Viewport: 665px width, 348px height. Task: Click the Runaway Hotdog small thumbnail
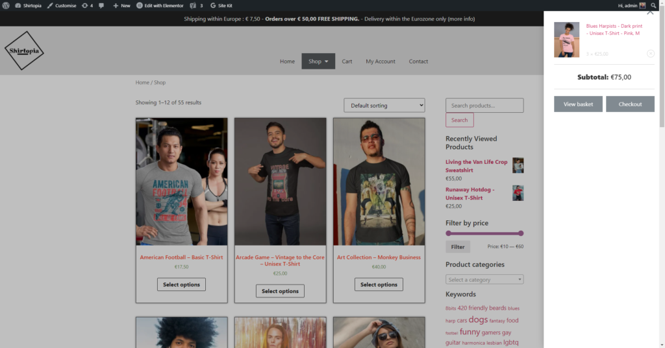(518, 193)
